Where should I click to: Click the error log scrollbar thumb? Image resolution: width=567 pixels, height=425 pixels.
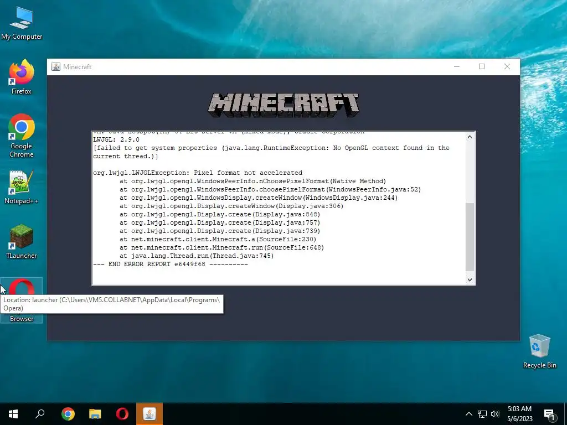pos(470,237)
